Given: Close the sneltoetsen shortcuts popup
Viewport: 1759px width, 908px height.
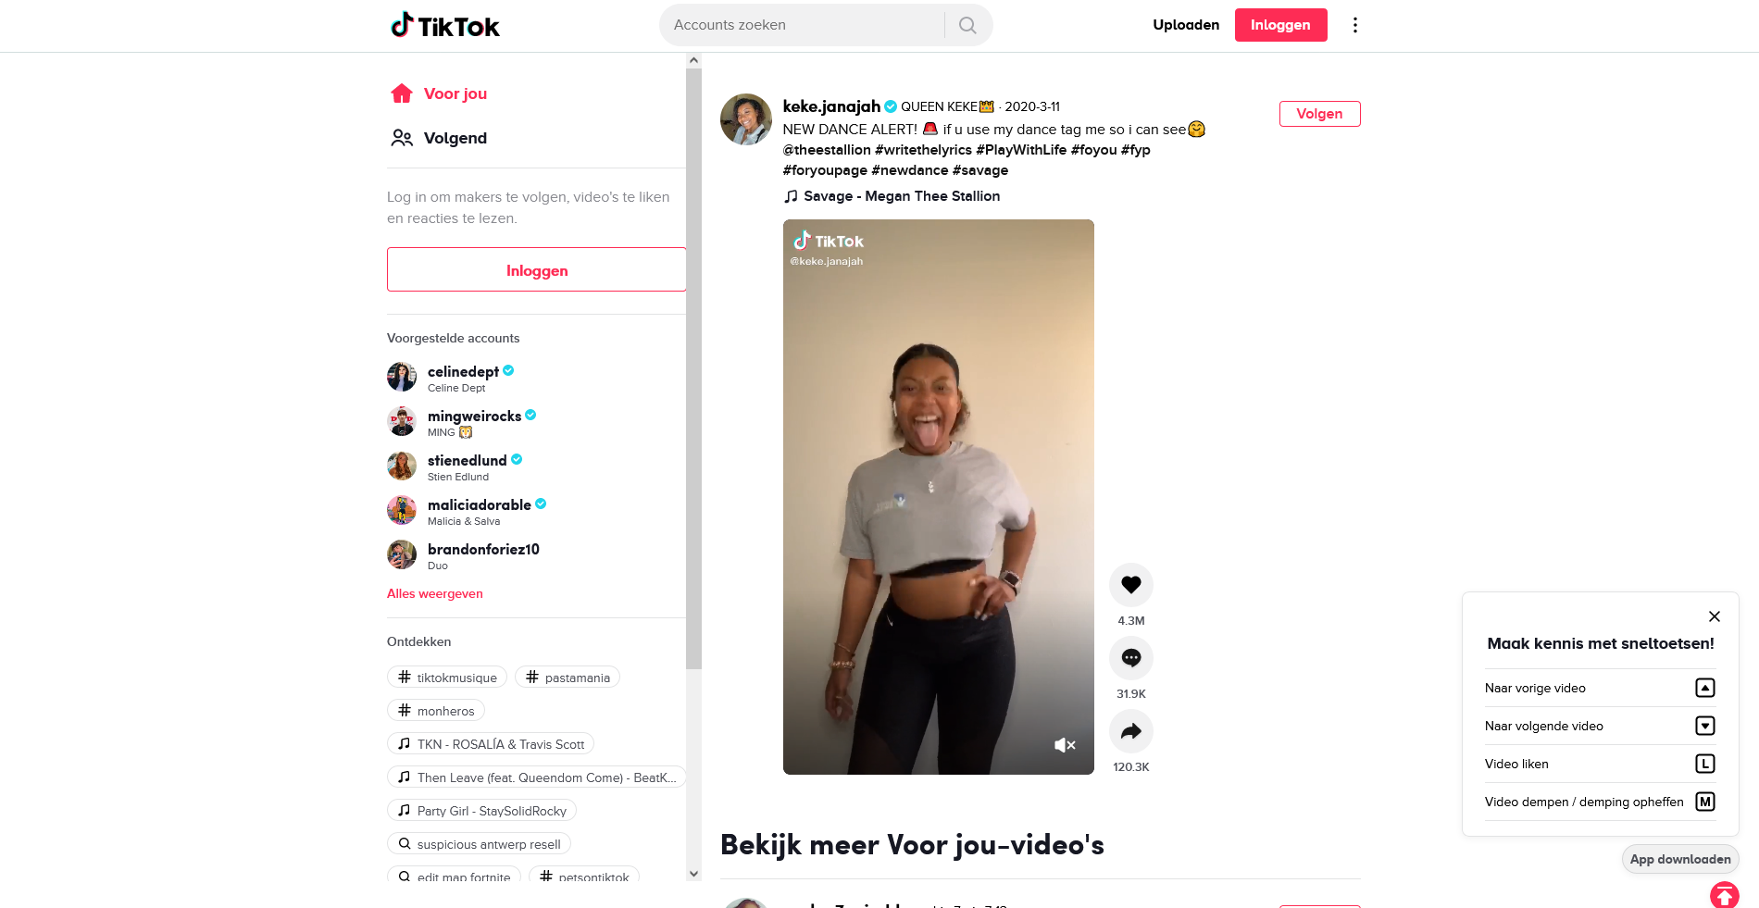Looking at the screenshot, I should pyautogui.click(x=1714, y=616).
